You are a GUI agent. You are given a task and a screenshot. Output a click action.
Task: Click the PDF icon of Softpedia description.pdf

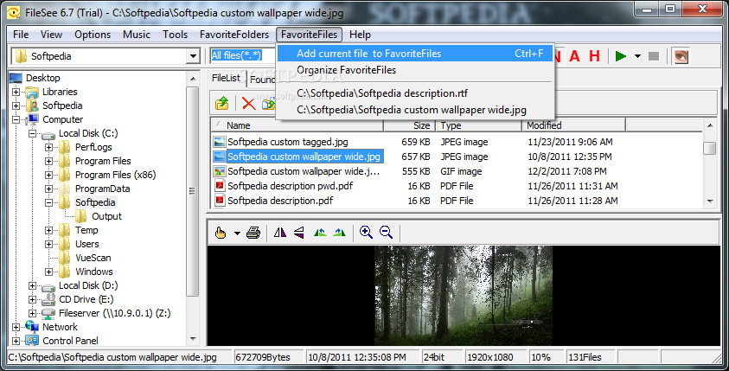point(219,201)
